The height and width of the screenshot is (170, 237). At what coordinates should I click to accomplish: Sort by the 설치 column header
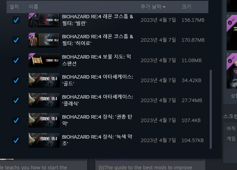coord(14,7)
